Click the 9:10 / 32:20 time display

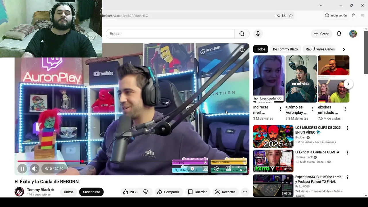pos(54,169)
